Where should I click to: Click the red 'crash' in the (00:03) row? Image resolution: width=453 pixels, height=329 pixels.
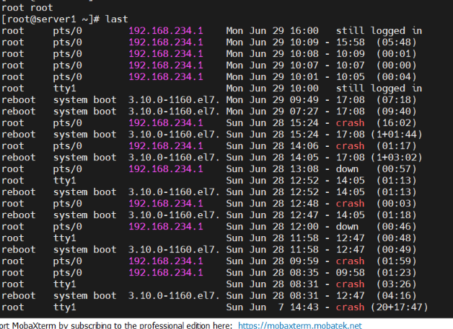[350, 204]
